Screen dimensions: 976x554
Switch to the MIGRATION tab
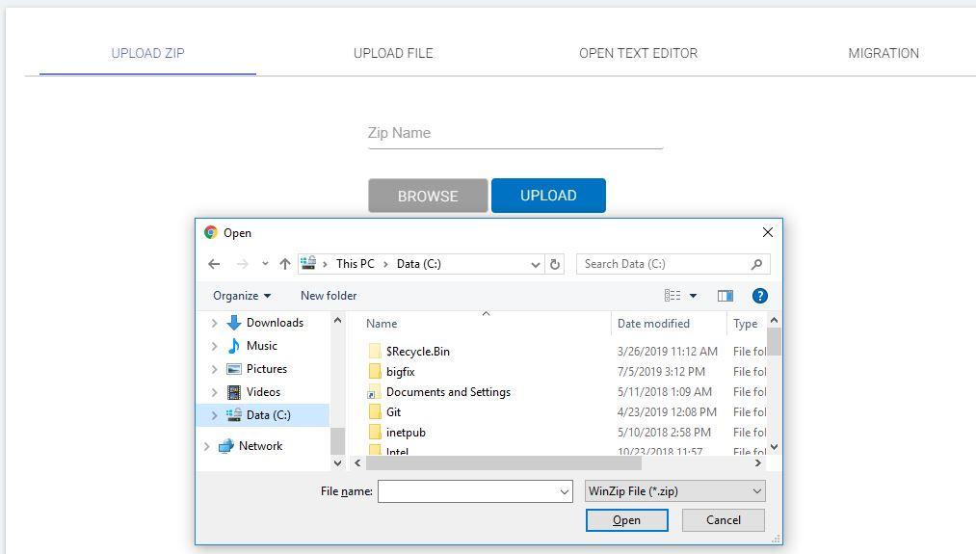884,54
